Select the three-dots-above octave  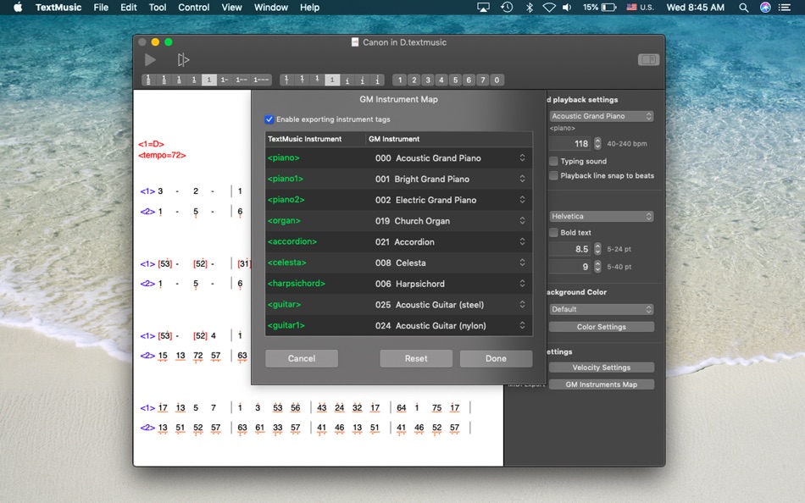coord(377,80)
